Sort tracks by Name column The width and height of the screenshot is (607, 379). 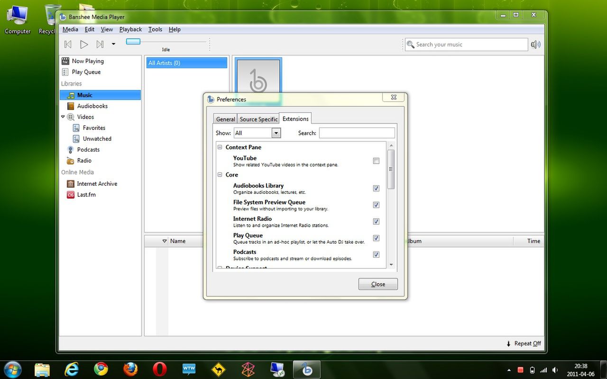click(178, 241)
